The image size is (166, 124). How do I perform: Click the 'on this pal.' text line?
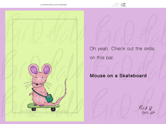coord(102,57)
